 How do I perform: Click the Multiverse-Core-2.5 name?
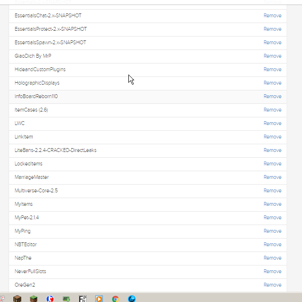tap(36, 191)
